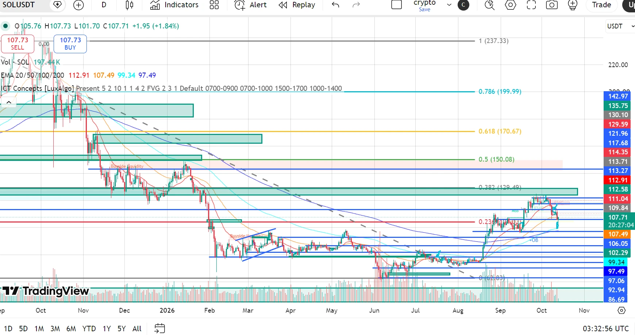Select the 1Y date range
Viewport: 635px width, 336px height.
[107, 329]
